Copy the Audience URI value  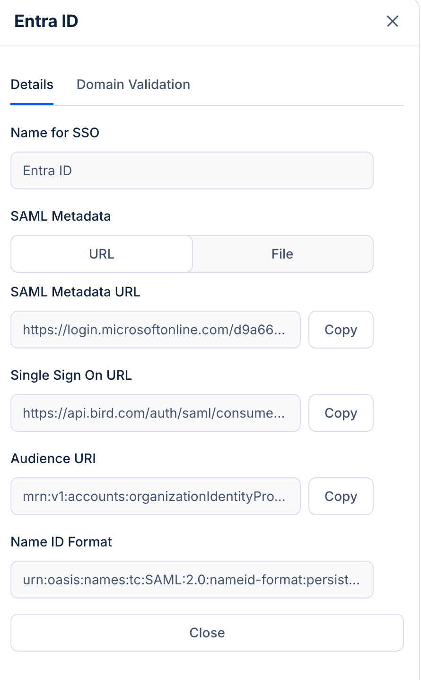click(x=341, y=496)
